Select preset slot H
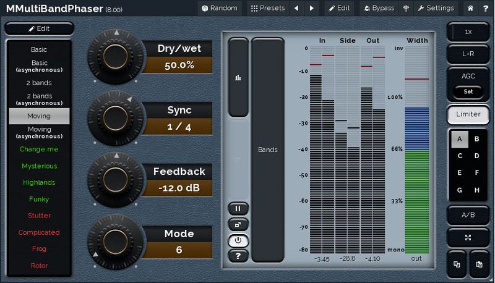Screen dimensions: 495x283 click(x=476, y=190)
